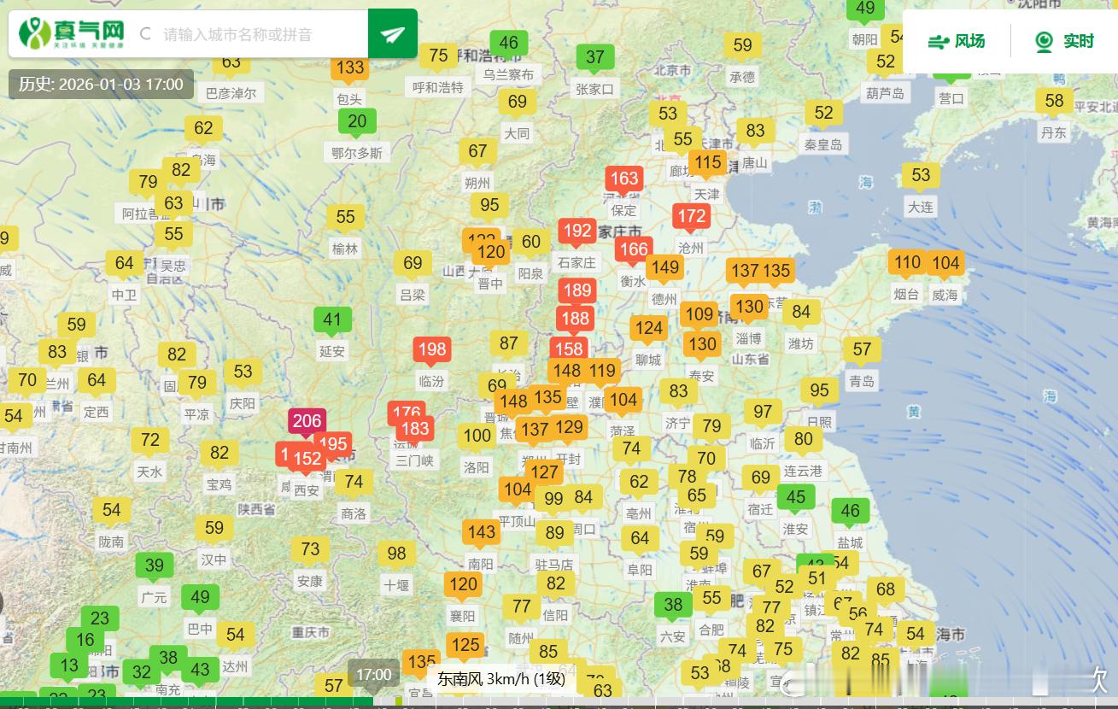Open the 83 marker above 唐山
This screenshot has width=1118, height=709.
point(755,132)
